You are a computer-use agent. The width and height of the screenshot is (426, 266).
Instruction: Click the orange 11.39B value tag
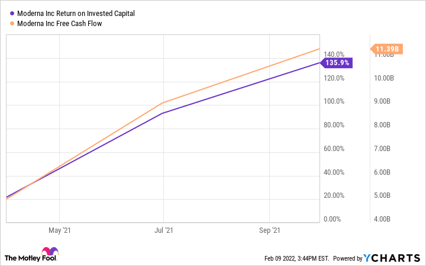coord(386,49)
